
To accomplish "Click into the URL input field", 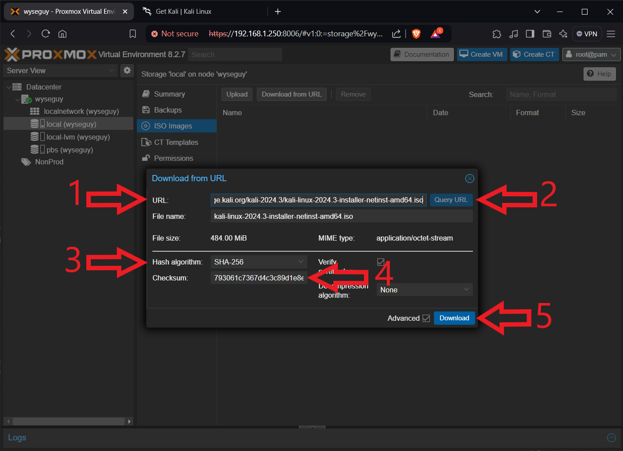I will 319,200.
